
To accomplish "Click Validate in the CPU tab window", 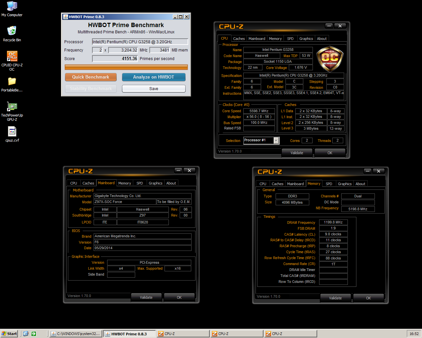I will (x=297, y=153).
